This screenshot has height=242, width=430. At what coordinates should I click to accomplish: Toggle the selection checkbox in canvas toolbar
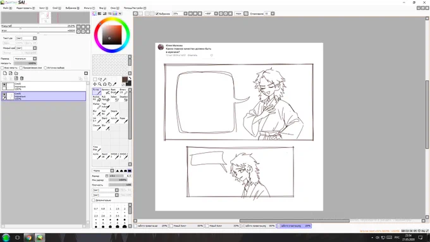point(157,13)
